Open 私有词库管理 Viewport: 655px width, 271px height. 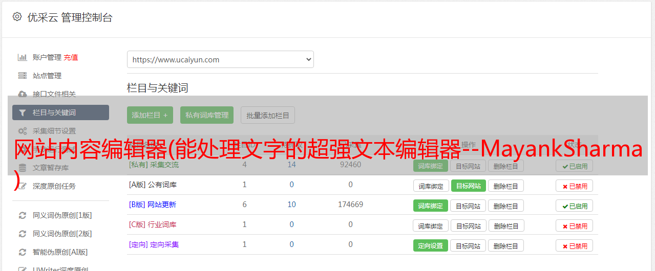[x=207, y=115]
